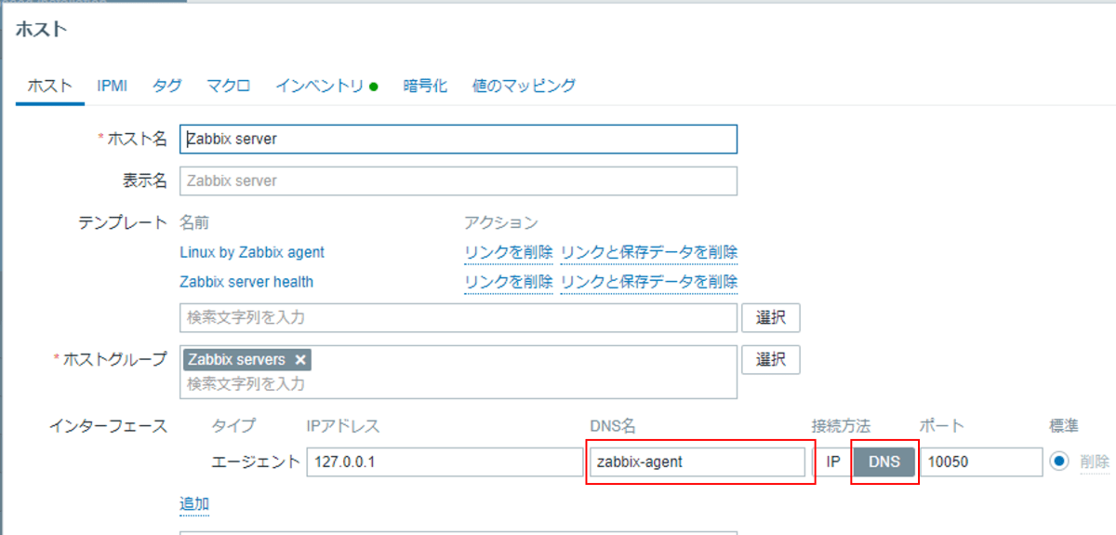This screenshot has height=535, width=1116.
Task: Click the ホスト dialog title
Action: pos(42,29)
